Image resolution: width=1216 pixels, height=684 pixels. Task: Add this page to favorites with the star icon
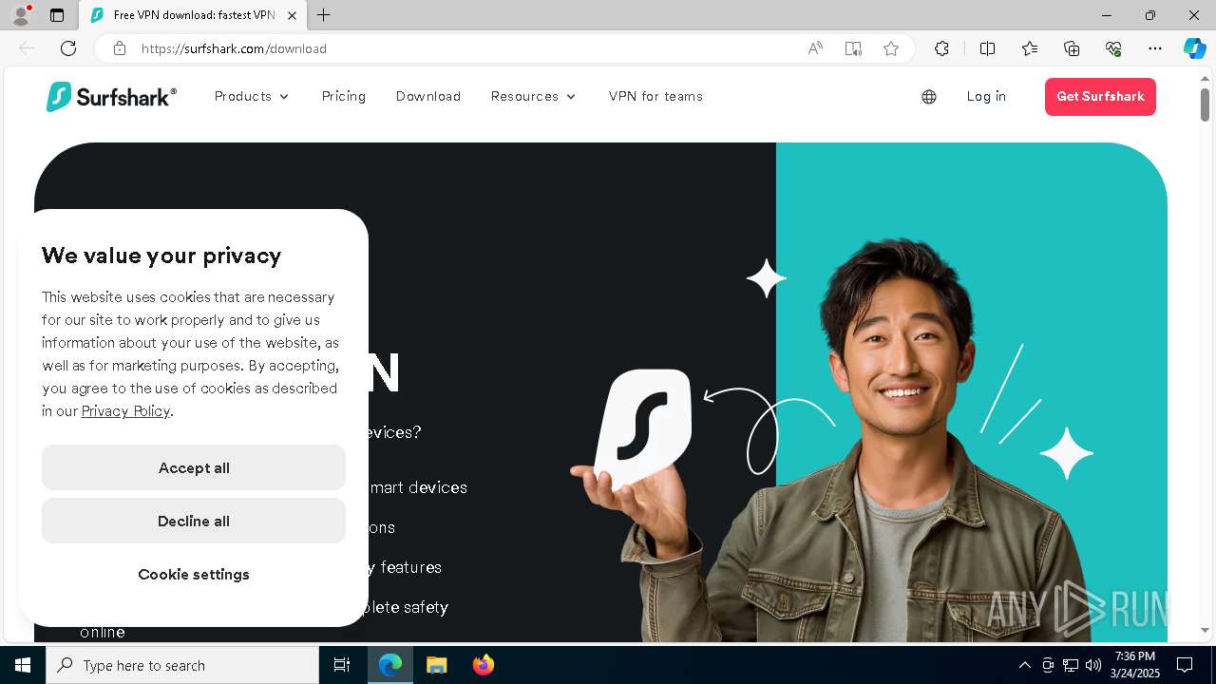[x=891, y=48]
